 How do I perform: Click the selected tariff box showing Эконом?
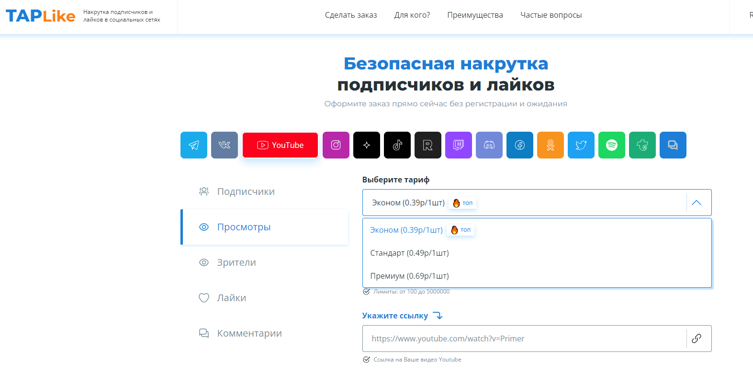537,203
